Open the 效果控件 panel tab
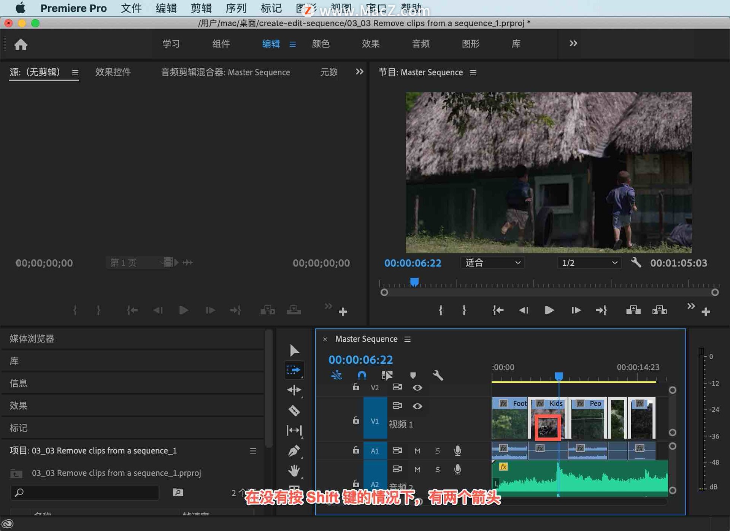 (113, 72)
